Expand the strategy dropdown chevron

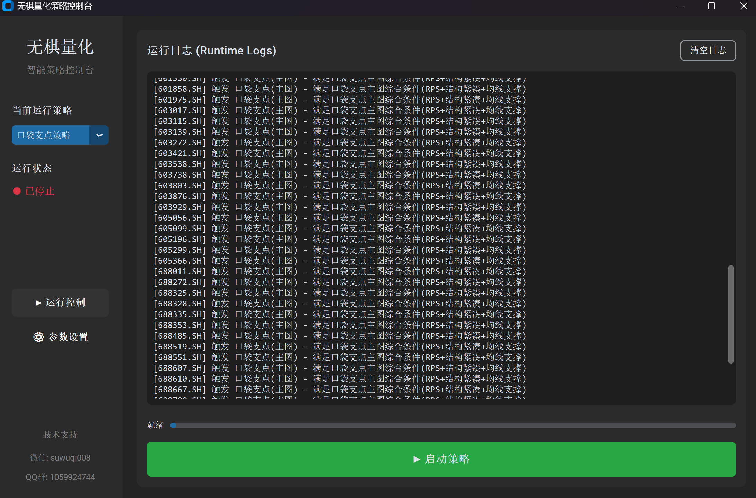click(x=99, y=135)
